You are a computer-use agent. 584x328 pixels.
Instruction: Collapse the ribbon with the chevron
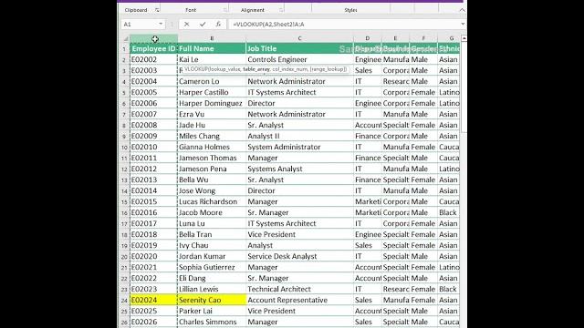click(463, 10)
